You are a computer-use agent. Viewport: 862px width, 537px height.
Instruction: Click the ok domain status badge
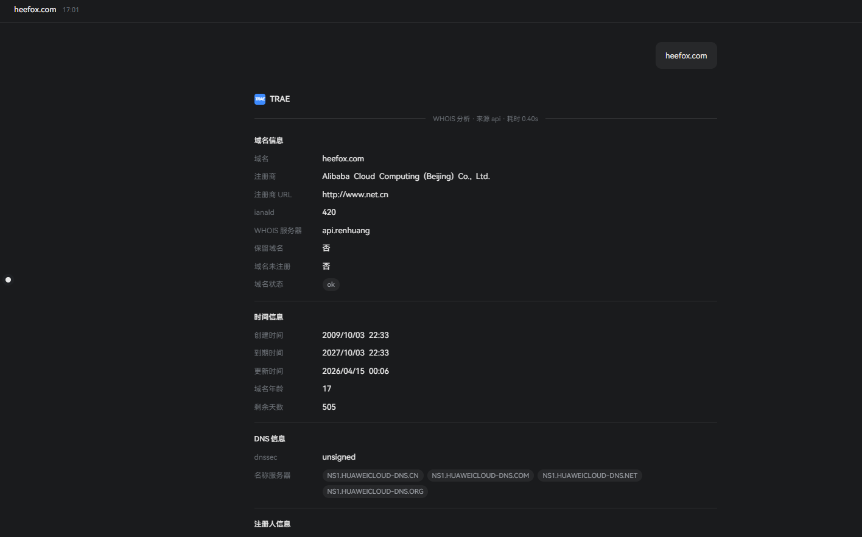point(331,284)
